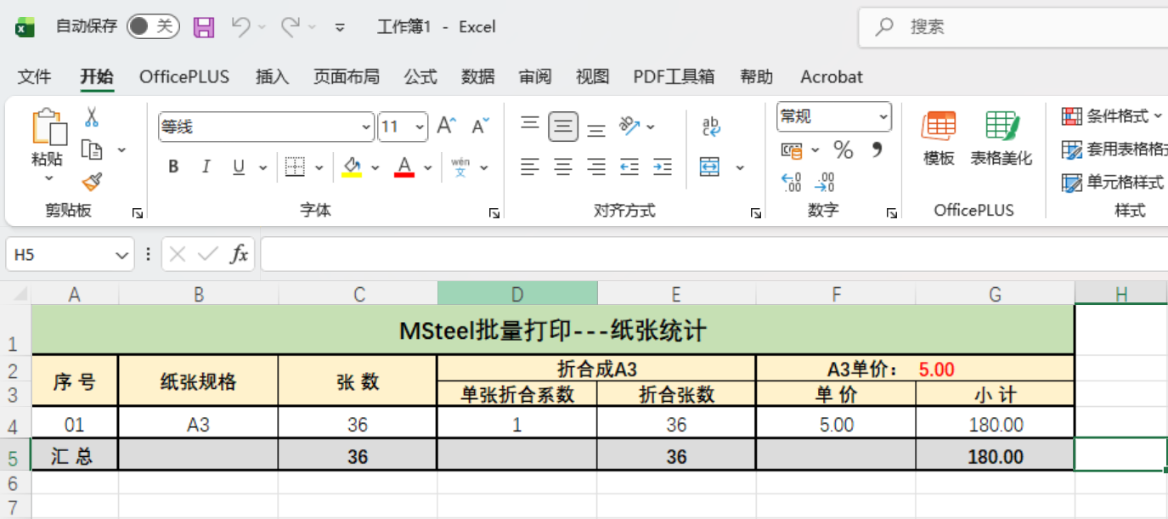Click the 表格美化 button
Screen dimensions: 1168x519
(x=1002, y=138)
